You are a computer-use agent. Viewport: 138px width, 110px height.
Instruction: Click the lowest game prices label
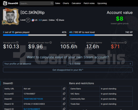pyautogui.click(x=120, y=24)
